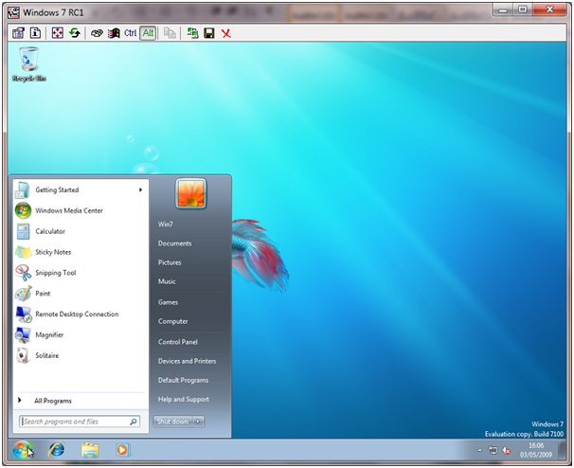Open connection options in the VNC toolbar
The width and height of the screenshot is (574, 468).
click(x=18, y=33)
